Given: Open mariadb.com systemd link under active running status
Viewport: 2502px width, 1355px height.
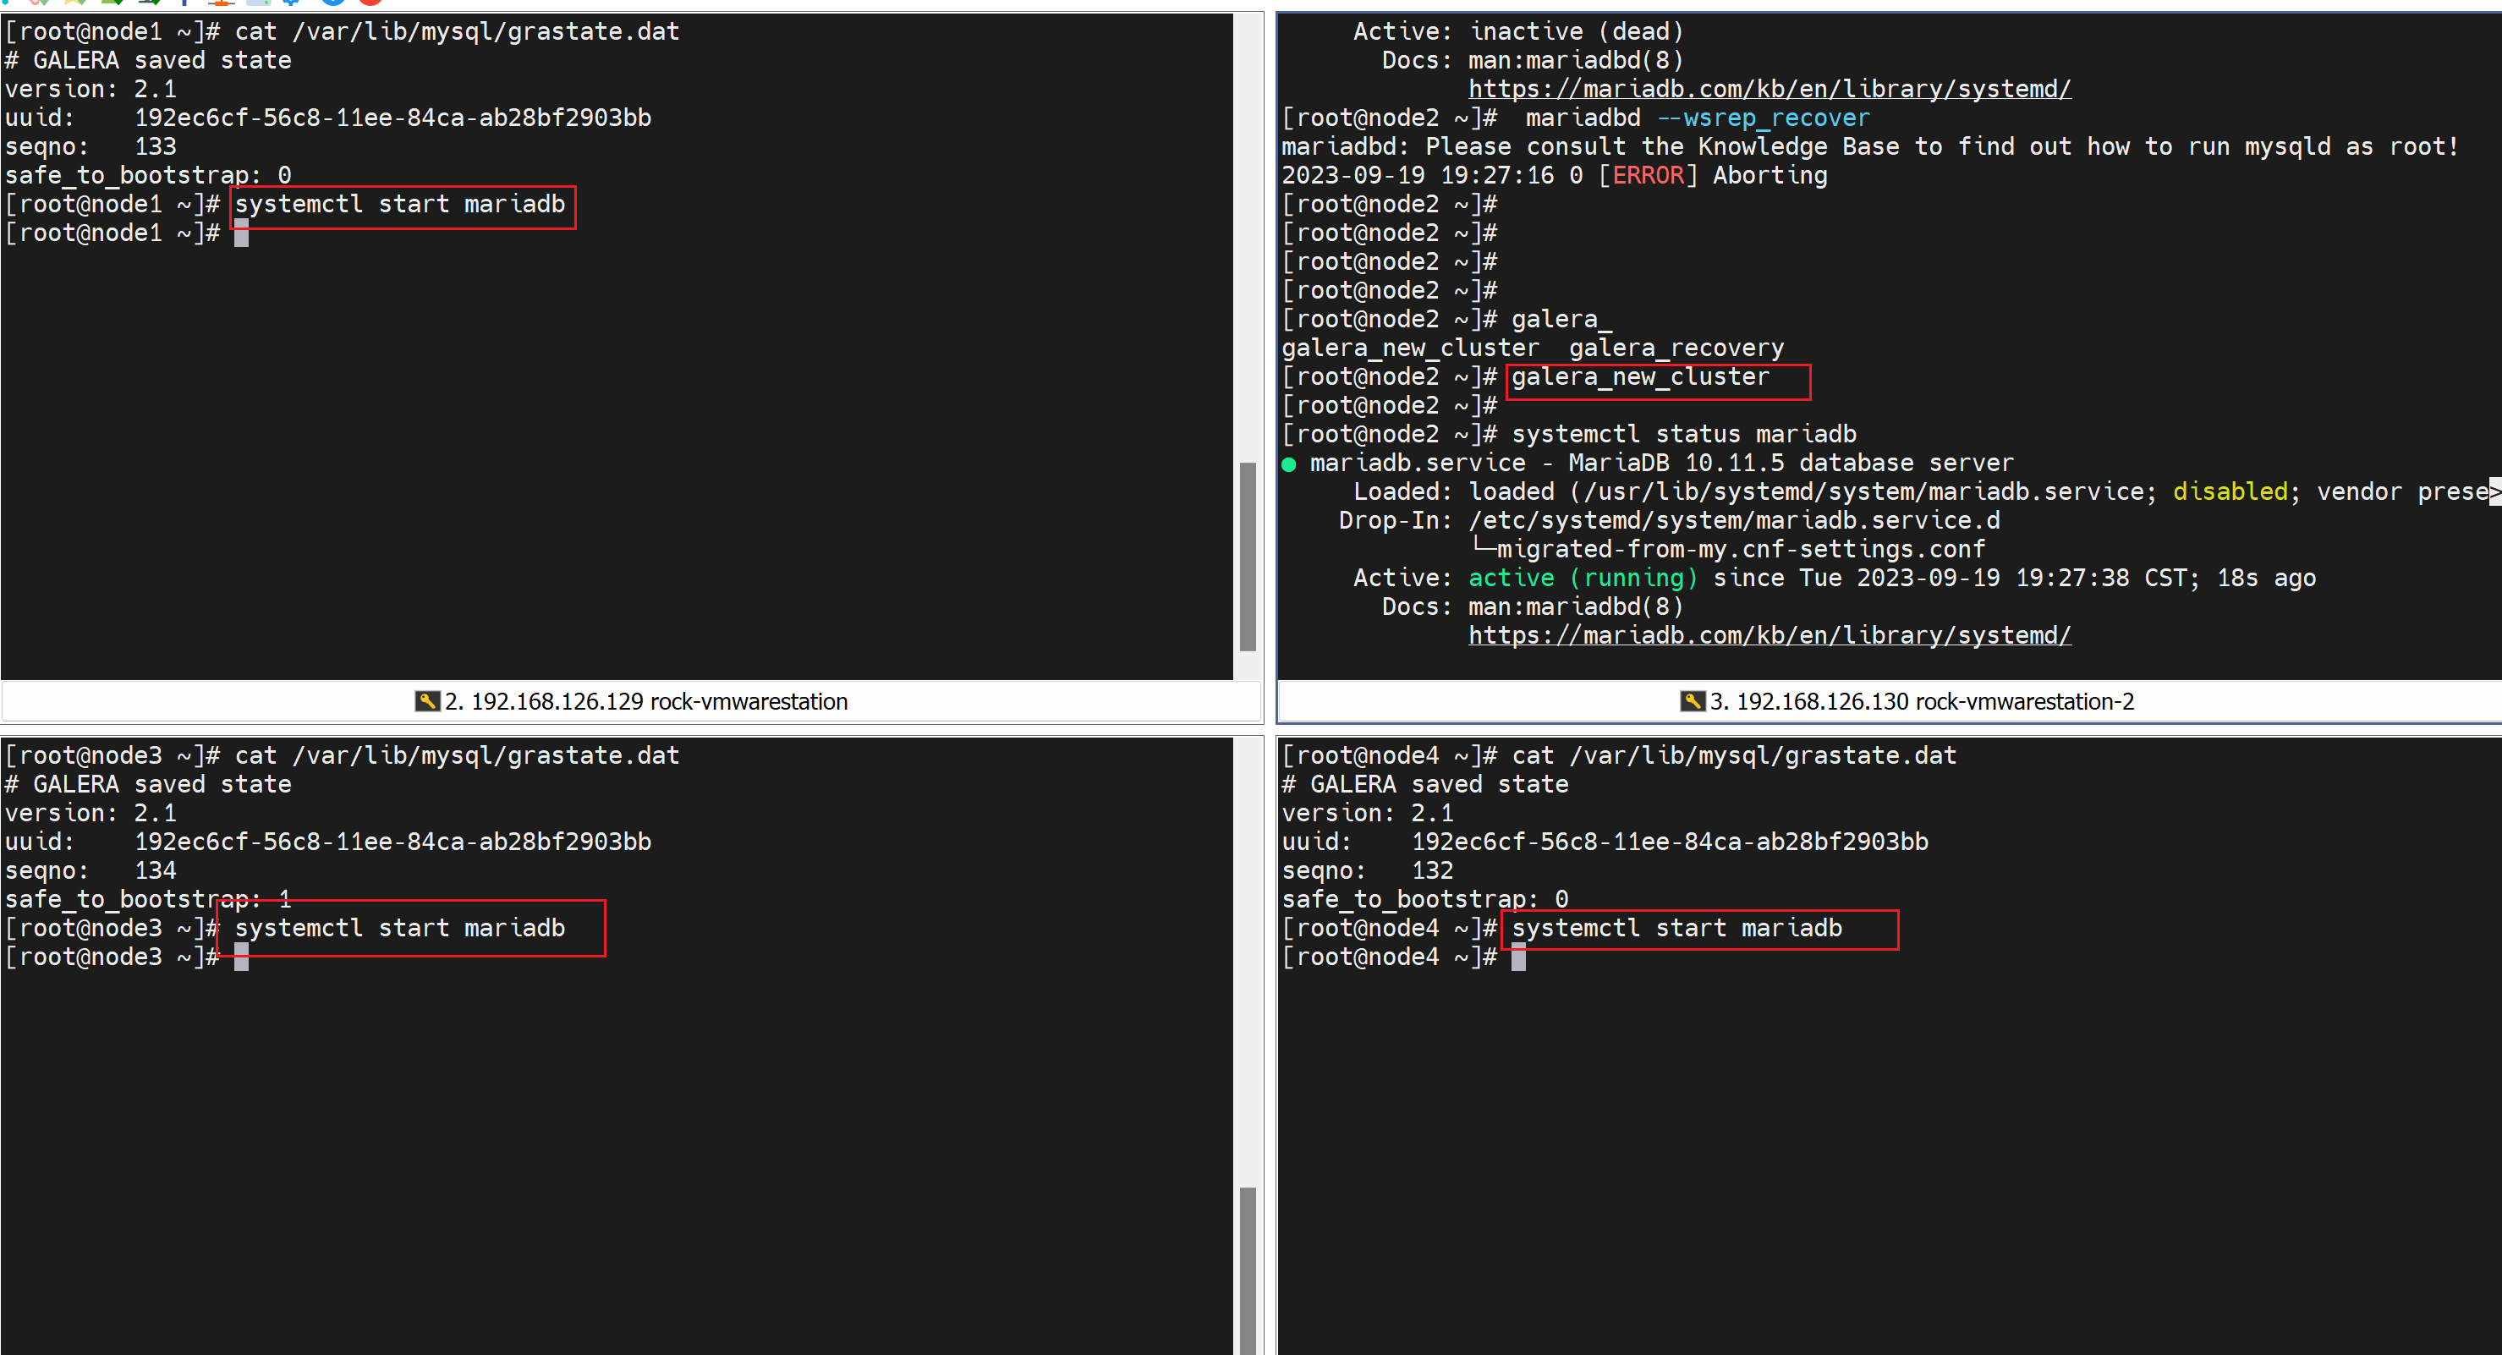Looking at the screenshot, I should [1769, 635].
